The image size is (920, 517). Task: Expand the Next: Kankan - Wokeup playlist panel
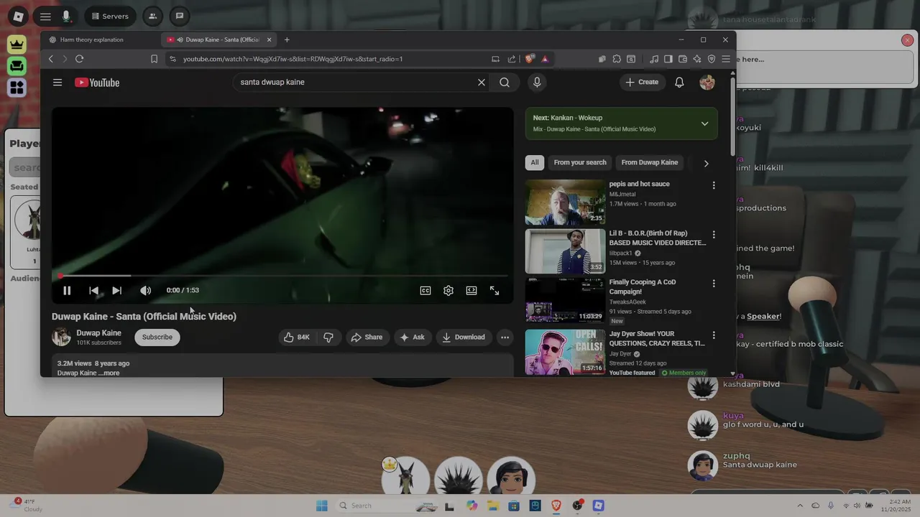[x=704, y=124]
